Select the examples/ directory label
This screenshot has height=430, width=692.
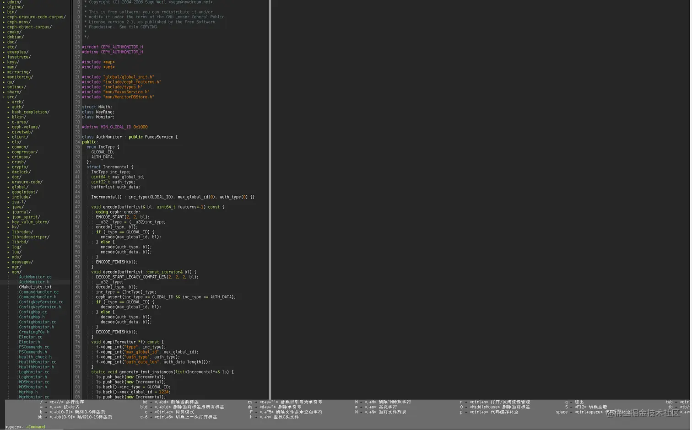[x=18, y=52]
